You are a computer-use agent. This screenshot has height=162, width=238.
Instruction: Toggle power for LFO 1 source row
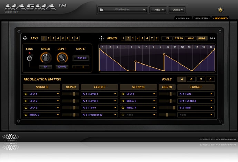(26, 94)
